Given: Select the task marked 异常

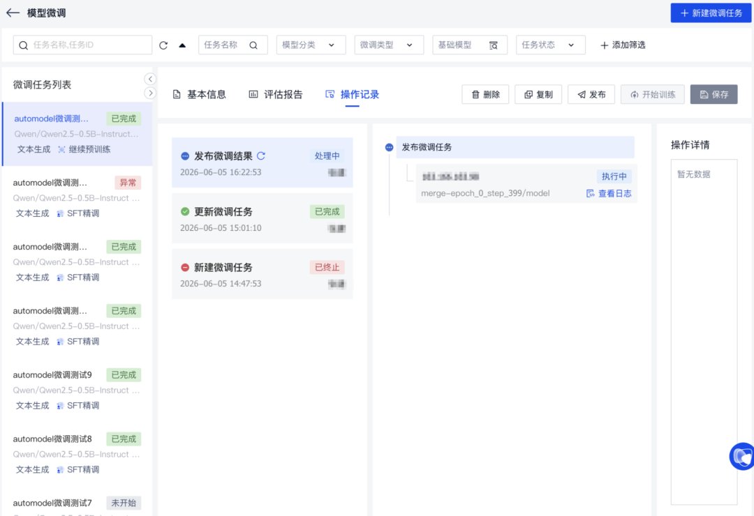Looking at the screenshot, I should (77, 198).
